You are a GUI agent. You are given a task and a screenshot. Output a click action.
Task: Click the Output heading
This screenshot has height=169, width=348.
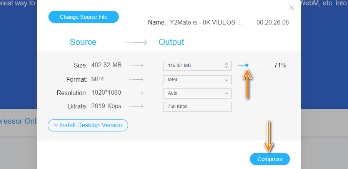click(x=171, y=42)
